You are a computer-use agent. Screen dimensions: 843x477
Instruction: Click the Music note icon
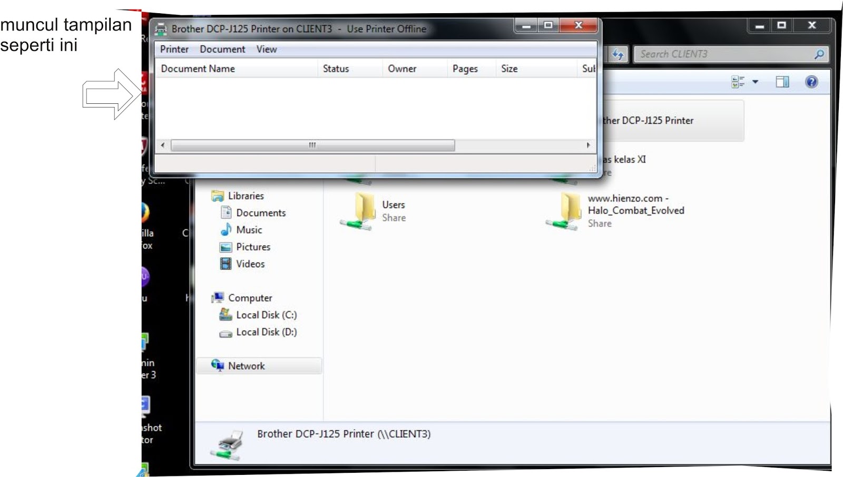[226, 229]
